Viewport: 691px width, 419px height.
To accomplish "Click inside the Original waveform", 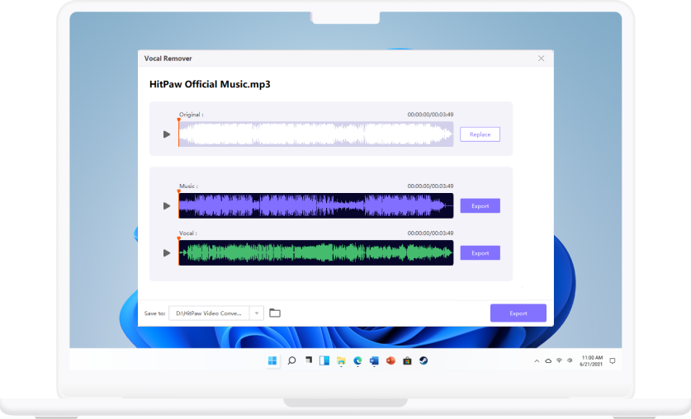I will pyautogui.click(x=315, y=134).
